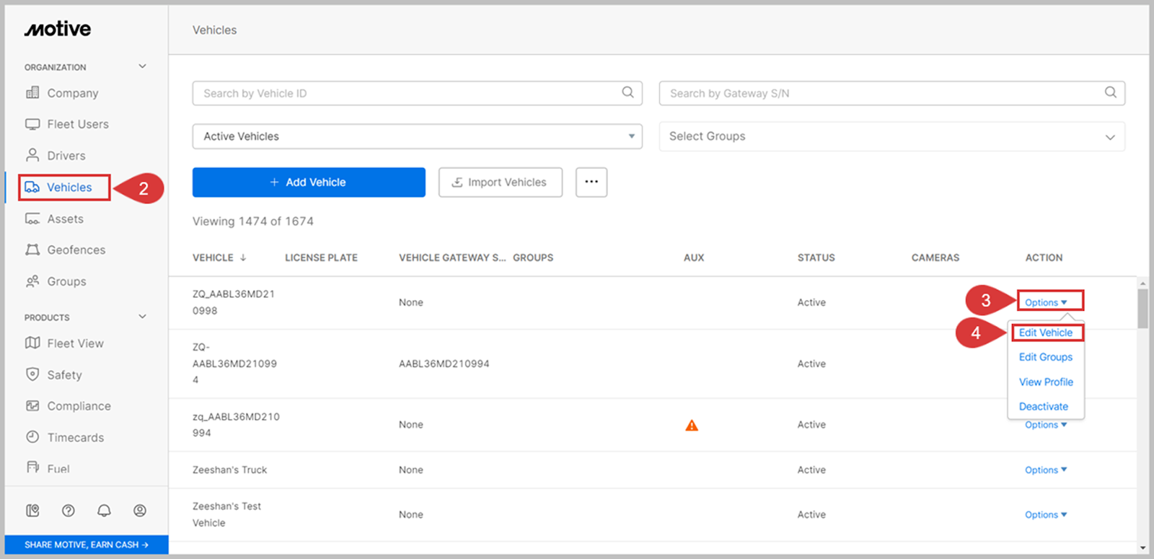Click the vehicle list vertical scrollbar thumb
This screenshot has height=559, width=1154.
(x=1142, y=309)
